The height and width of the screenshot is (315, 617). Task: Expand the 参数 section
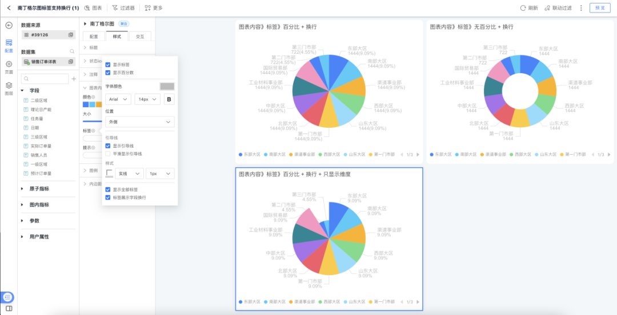coord(23,221)
